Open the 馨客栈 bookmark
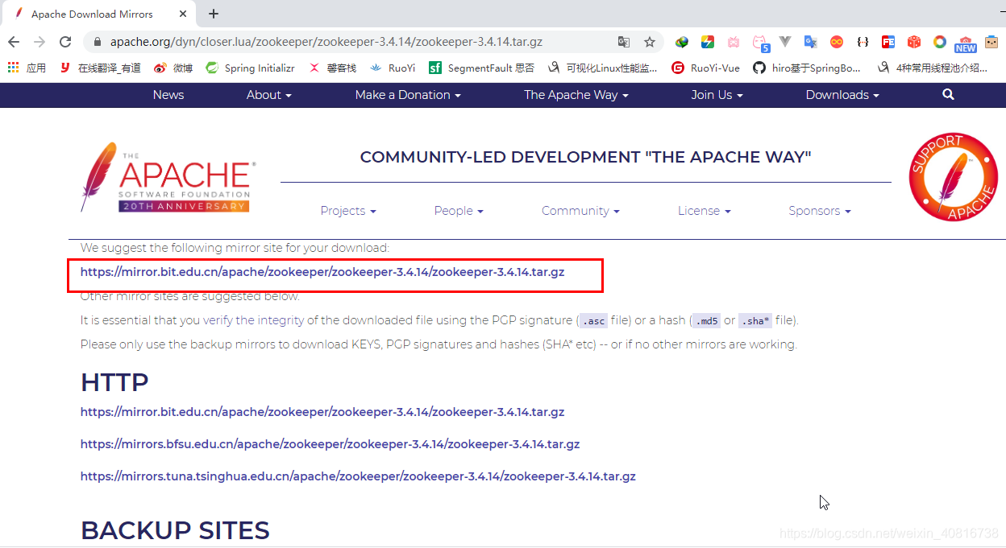 coord(332,68)
